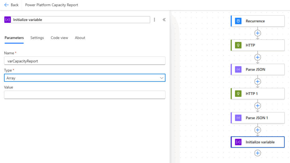
Task: Switch to the Settings tab
Action: point(37,38)
